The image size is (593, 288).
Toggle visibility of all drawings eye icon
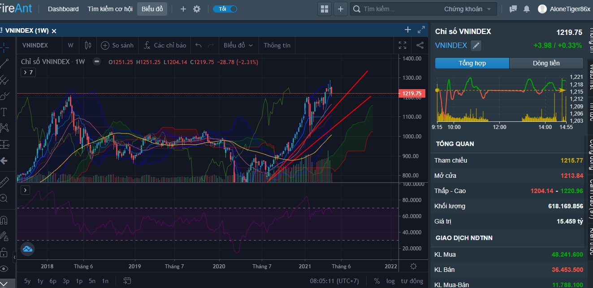[4, 269]
